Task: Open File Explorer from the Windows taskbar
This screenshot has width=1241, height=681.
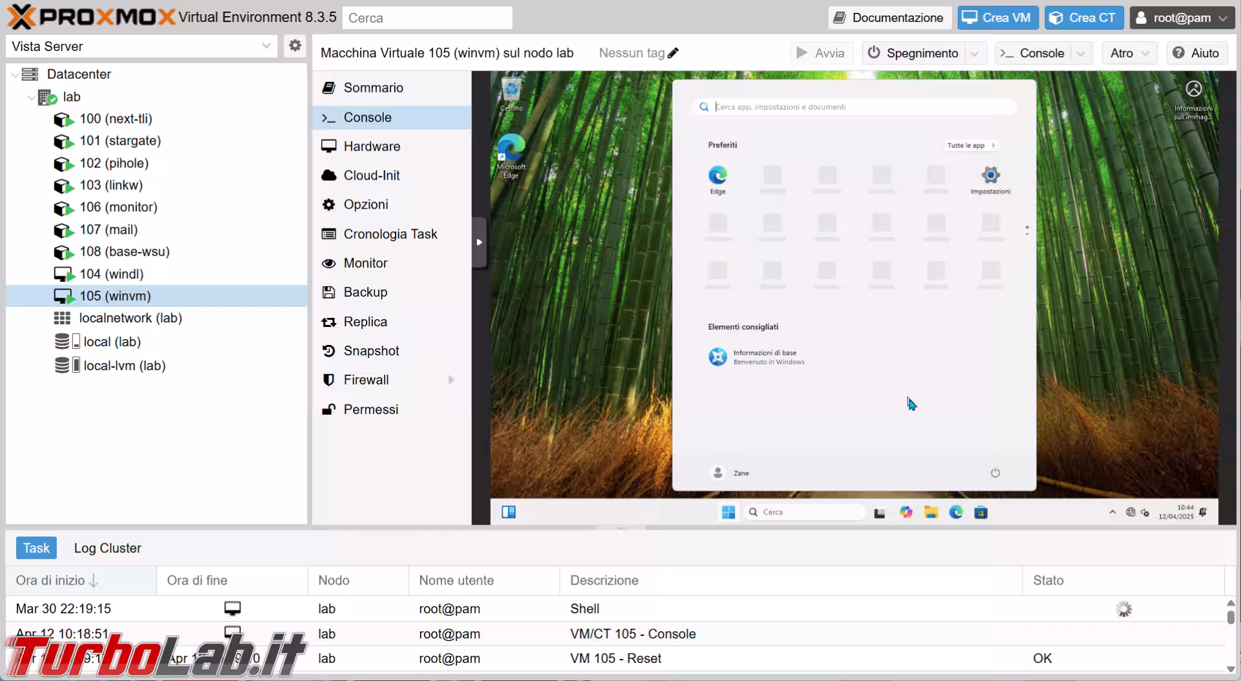Action: point(931,512)
